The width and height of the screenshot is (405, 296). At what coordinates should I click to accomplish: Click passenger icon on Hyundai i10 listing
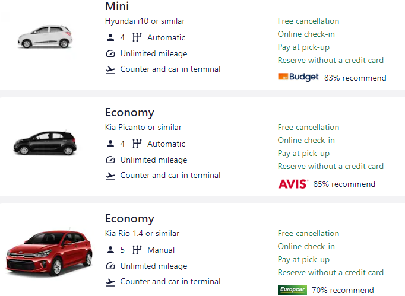click(x=110, y=38)
